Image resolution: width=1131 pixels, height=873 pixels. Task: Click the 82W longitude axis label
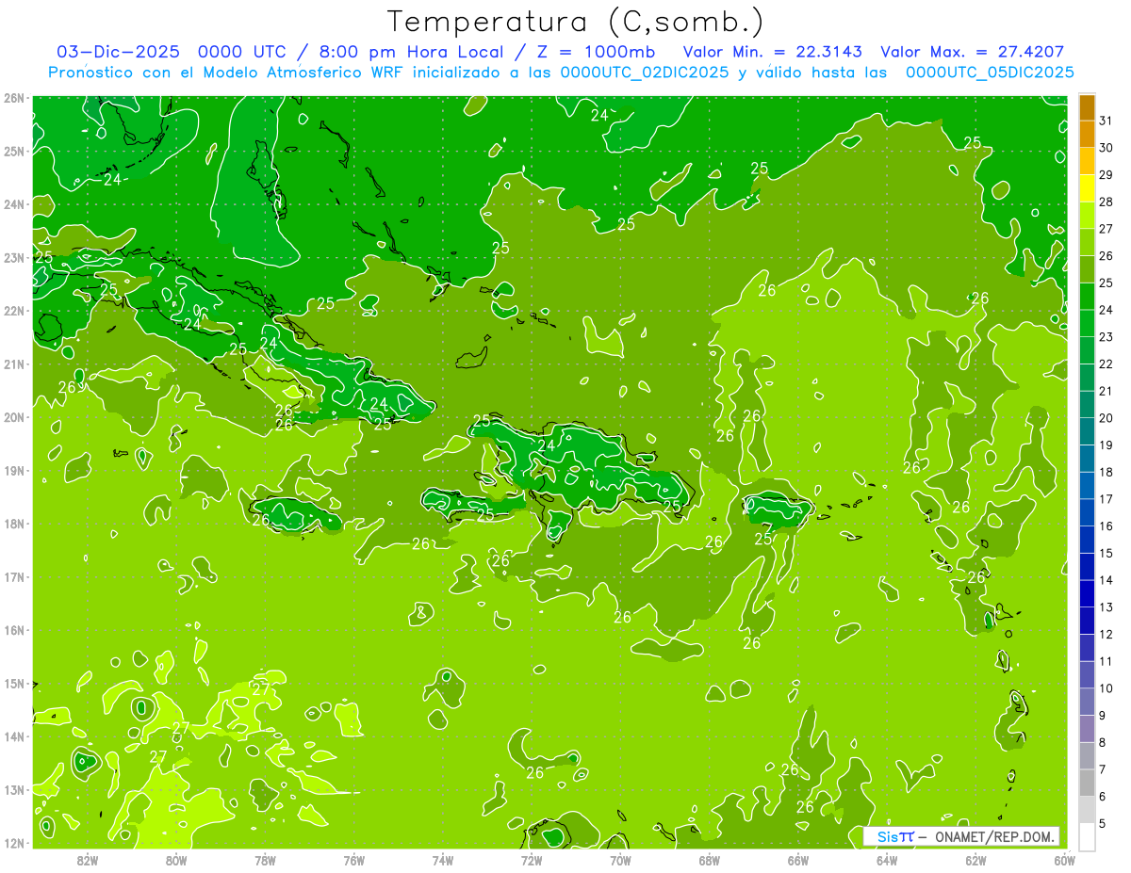(88, 861)
